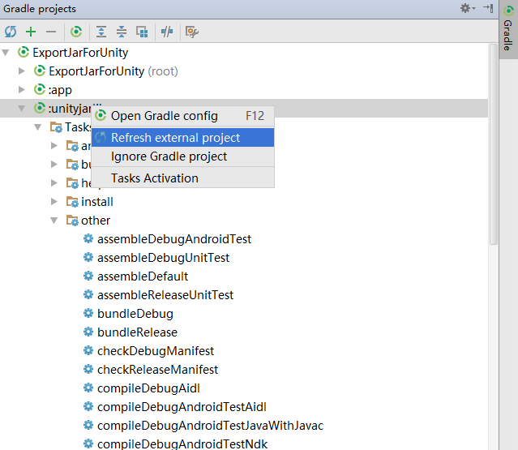
Task: Expand the :app module arrow
Action: (21, 89)
